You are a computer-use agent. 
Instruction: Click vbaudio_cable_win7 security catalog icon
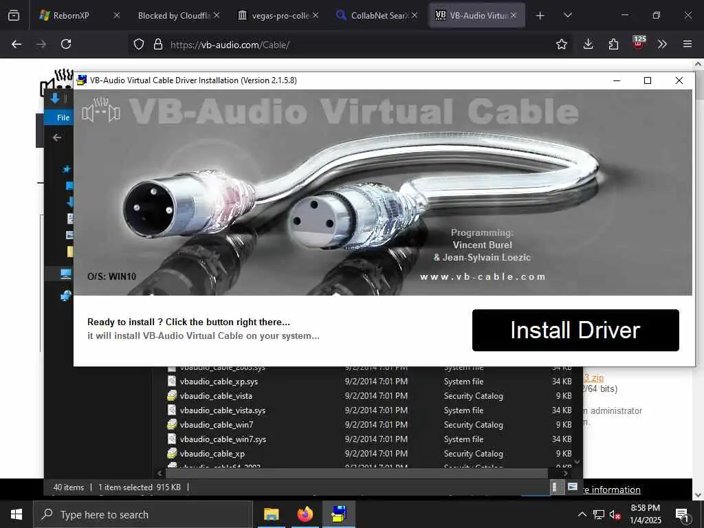click(171, 424)
